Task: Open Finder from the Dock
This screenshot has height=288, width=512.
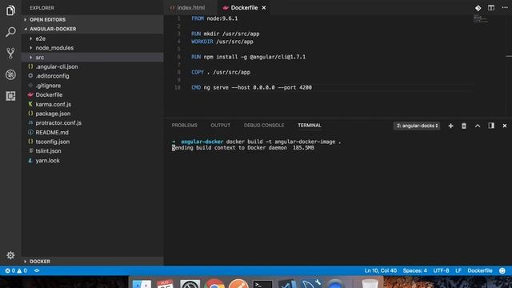Action: point(142,283)
